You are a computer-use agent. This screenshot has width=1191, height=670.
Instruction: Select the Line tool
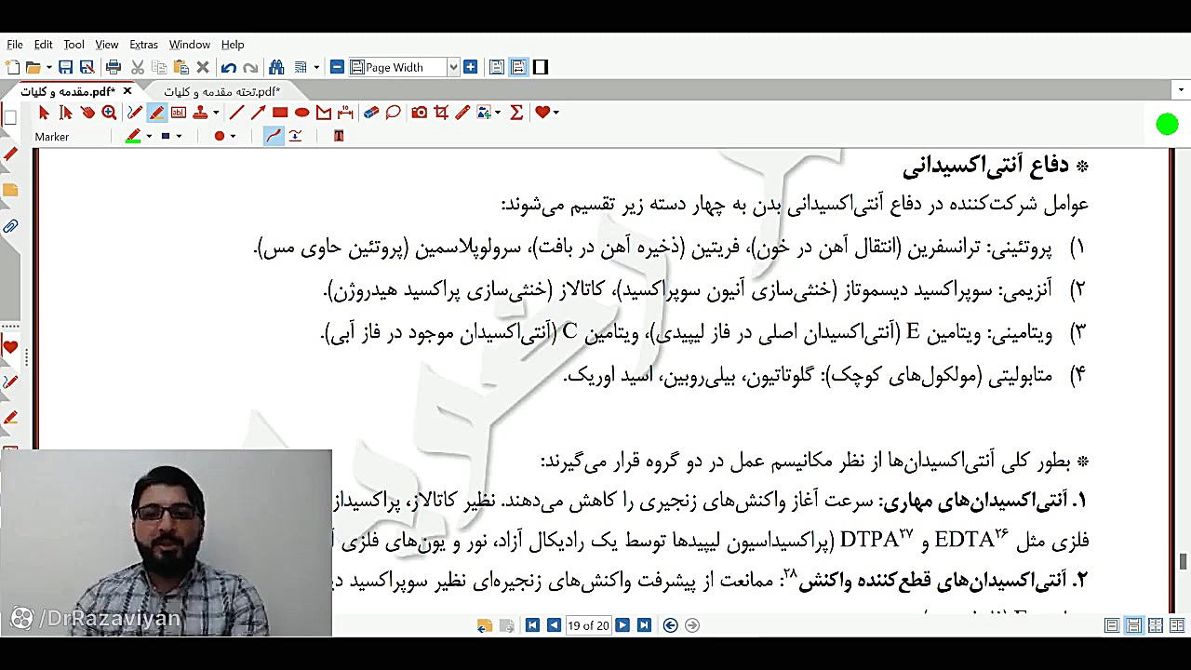click(x=236, y=113)
